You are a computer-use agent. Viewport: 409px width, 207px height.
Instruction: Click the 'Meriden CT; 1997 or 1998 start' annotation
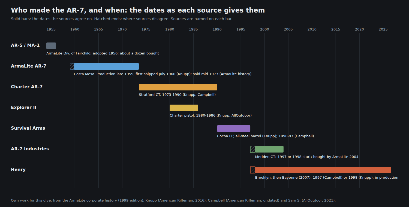point(307,157)
